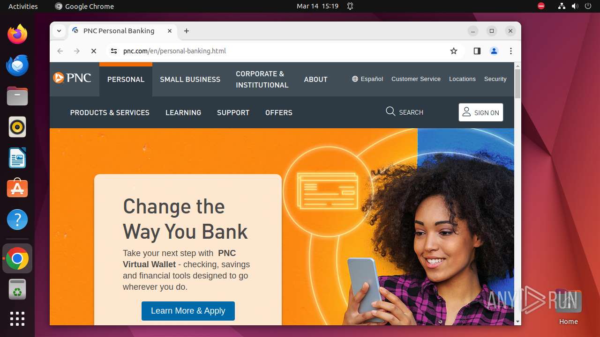Open the Chrome side panel icon
Image resolution: width=600 pixels, height=337 pixels.
click(x=477, y=51)
